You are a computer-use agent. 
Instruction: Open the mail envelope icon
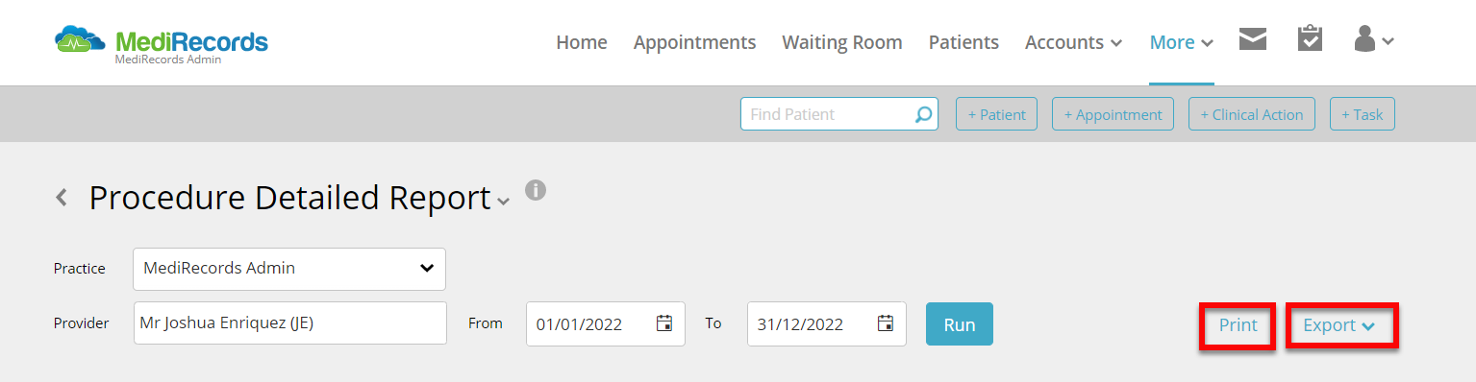click(1252, 39)
